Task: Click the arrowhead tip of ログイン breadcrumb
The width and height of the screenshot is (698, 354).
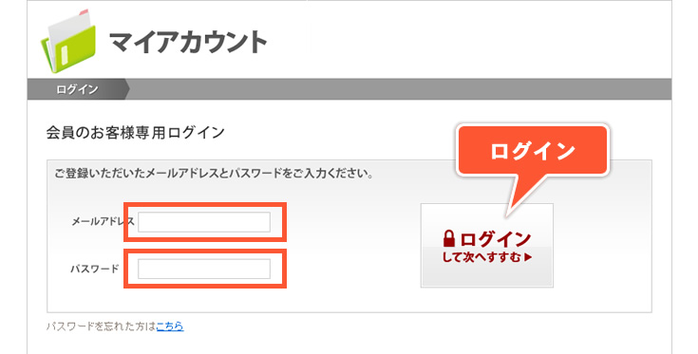Action: click(127, 89)
